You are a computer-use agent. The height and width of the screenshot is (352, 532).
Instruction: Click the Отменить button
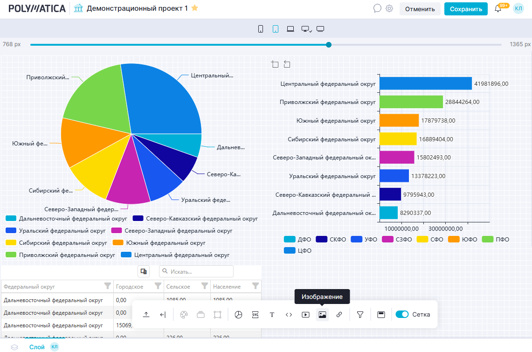click(x=420, y=9)
